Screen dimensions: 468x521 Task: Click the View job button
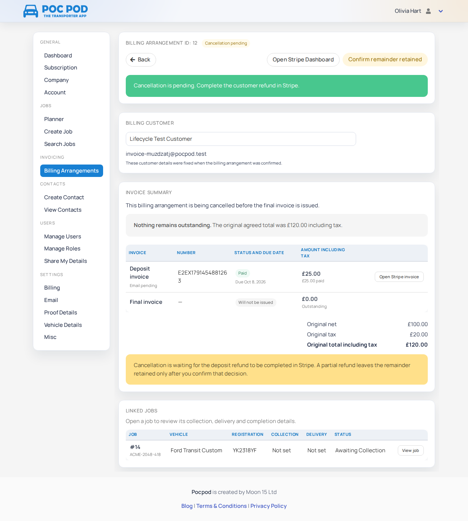[411, 450]
